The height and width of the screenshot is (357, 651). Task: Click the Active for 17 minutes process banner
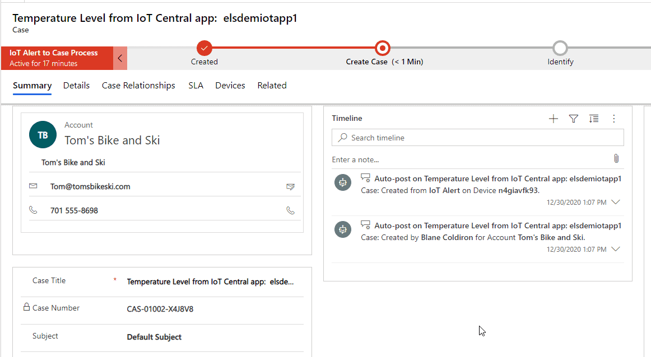point(57,58)
